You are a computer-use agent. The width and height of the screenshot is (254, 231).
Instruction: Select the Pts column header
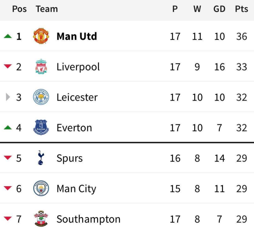(x=242, y=9)
